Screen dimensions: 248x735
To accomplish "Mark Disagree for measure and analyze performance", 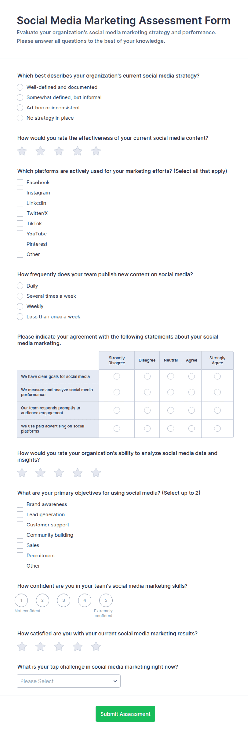I will [147, 392].
